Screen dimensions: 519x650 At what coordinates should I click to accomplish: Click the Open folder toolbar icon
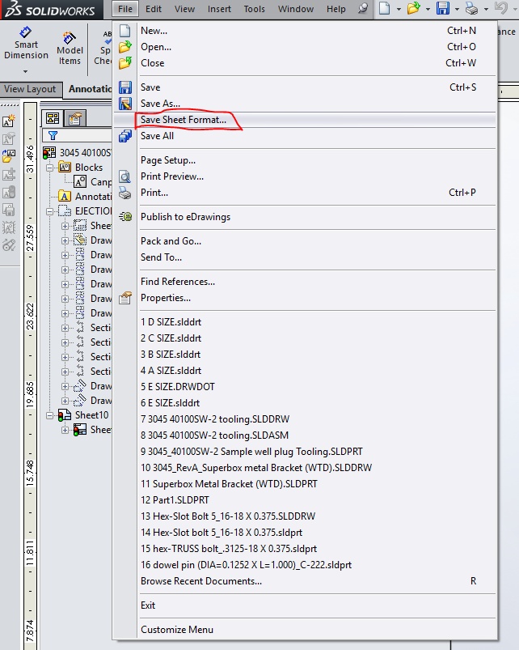click(x=413, y=8)
